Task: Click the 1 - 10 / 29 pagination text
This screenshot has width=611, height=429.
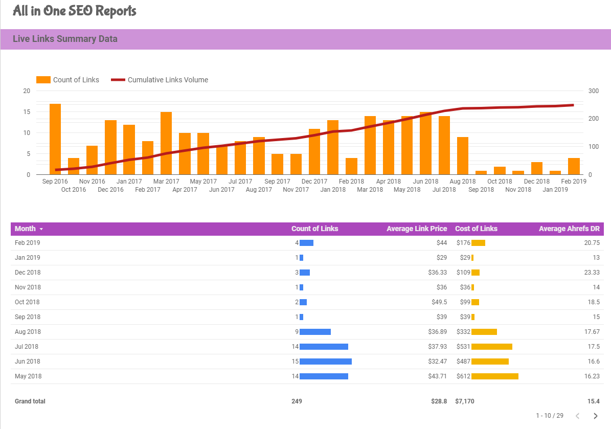Action: (550, 416)
